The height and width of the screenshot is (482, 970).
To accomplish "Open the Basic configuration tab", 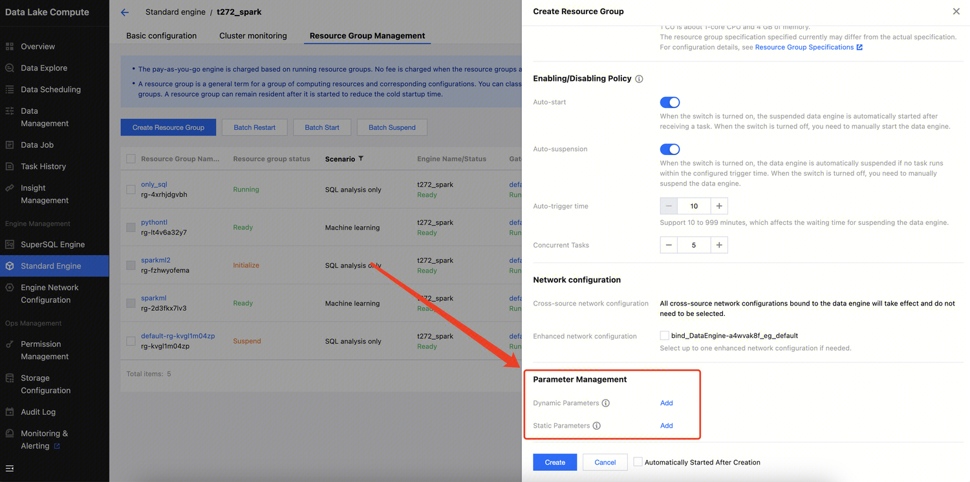I will click(161, 36).
